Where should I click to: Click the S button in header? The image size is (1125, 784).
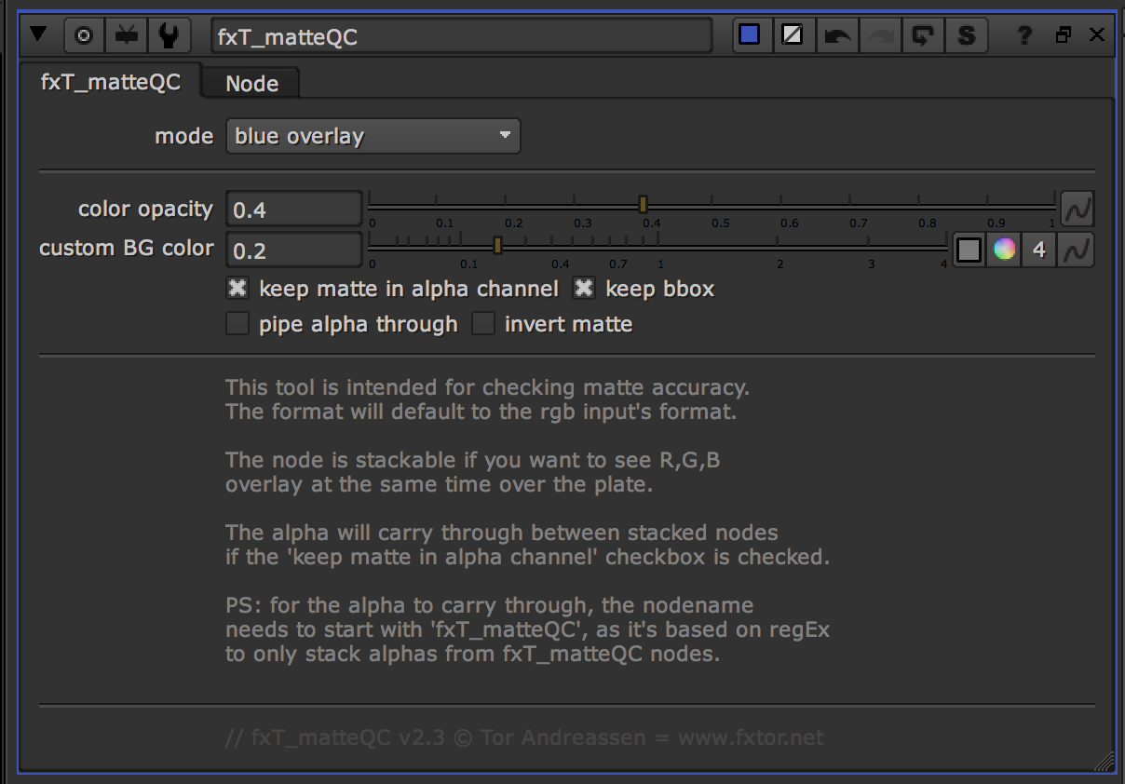click(x=967, y=35)
